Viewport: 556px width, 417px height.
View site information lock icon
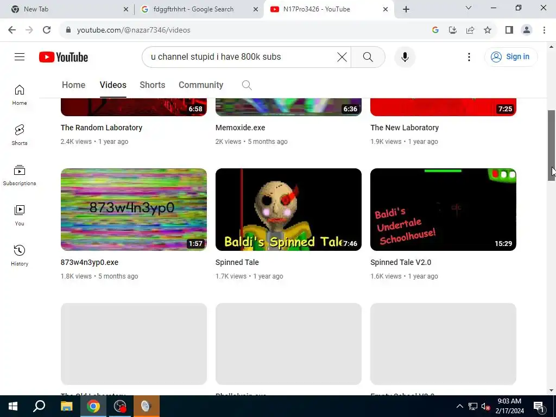[68, 30]
